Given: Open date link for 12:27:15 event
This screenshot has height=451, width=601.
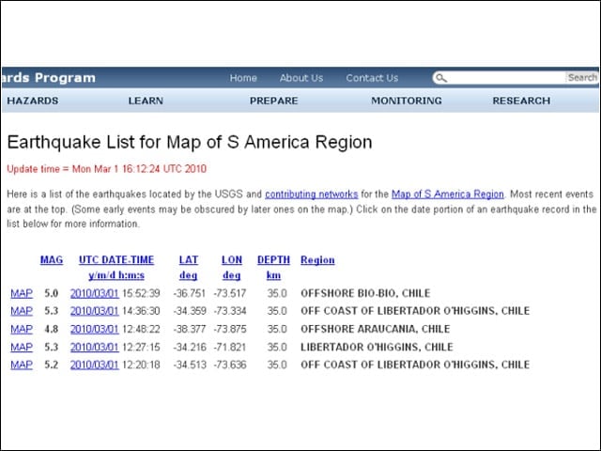Looking at the screenshot, I should (94, 347).
